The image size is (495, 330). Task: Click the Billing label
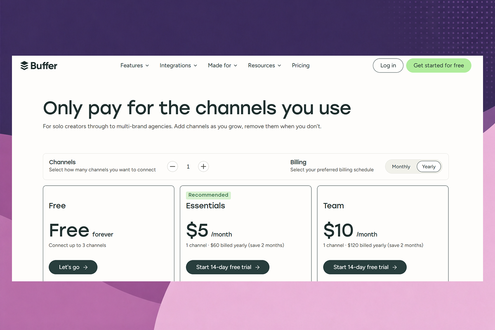(x=298, y=162)
